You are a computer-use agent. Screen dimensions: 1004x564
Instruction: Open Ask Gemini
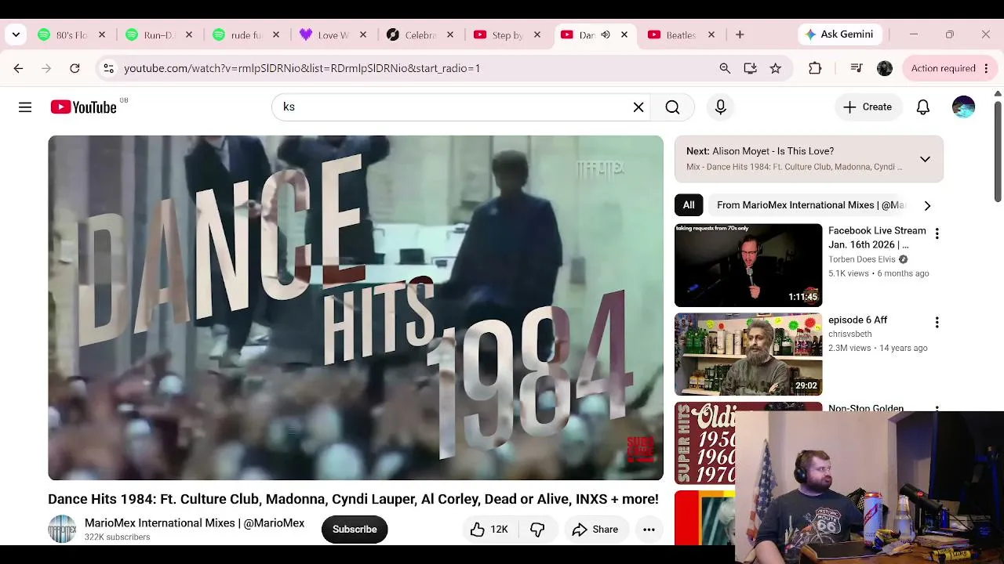(x=838, y=34)
